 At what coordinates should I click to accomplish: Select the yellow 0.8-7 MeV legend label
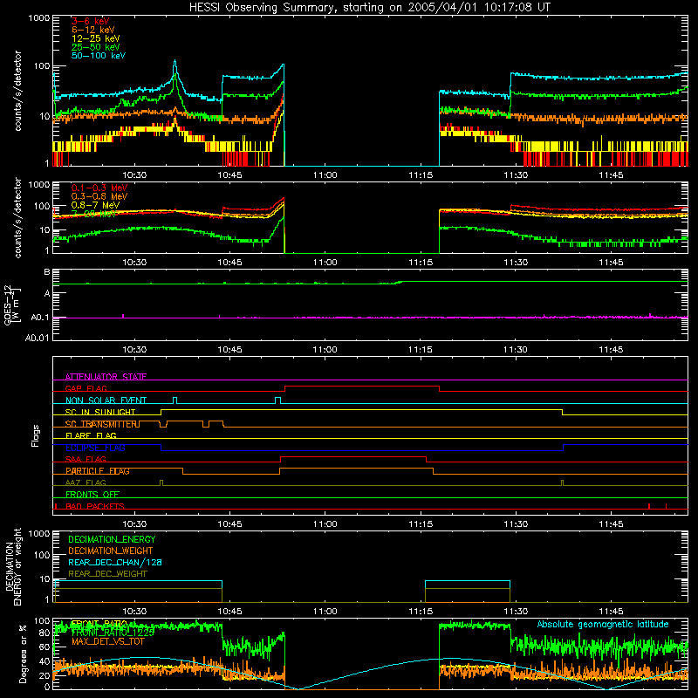point(95,205)
